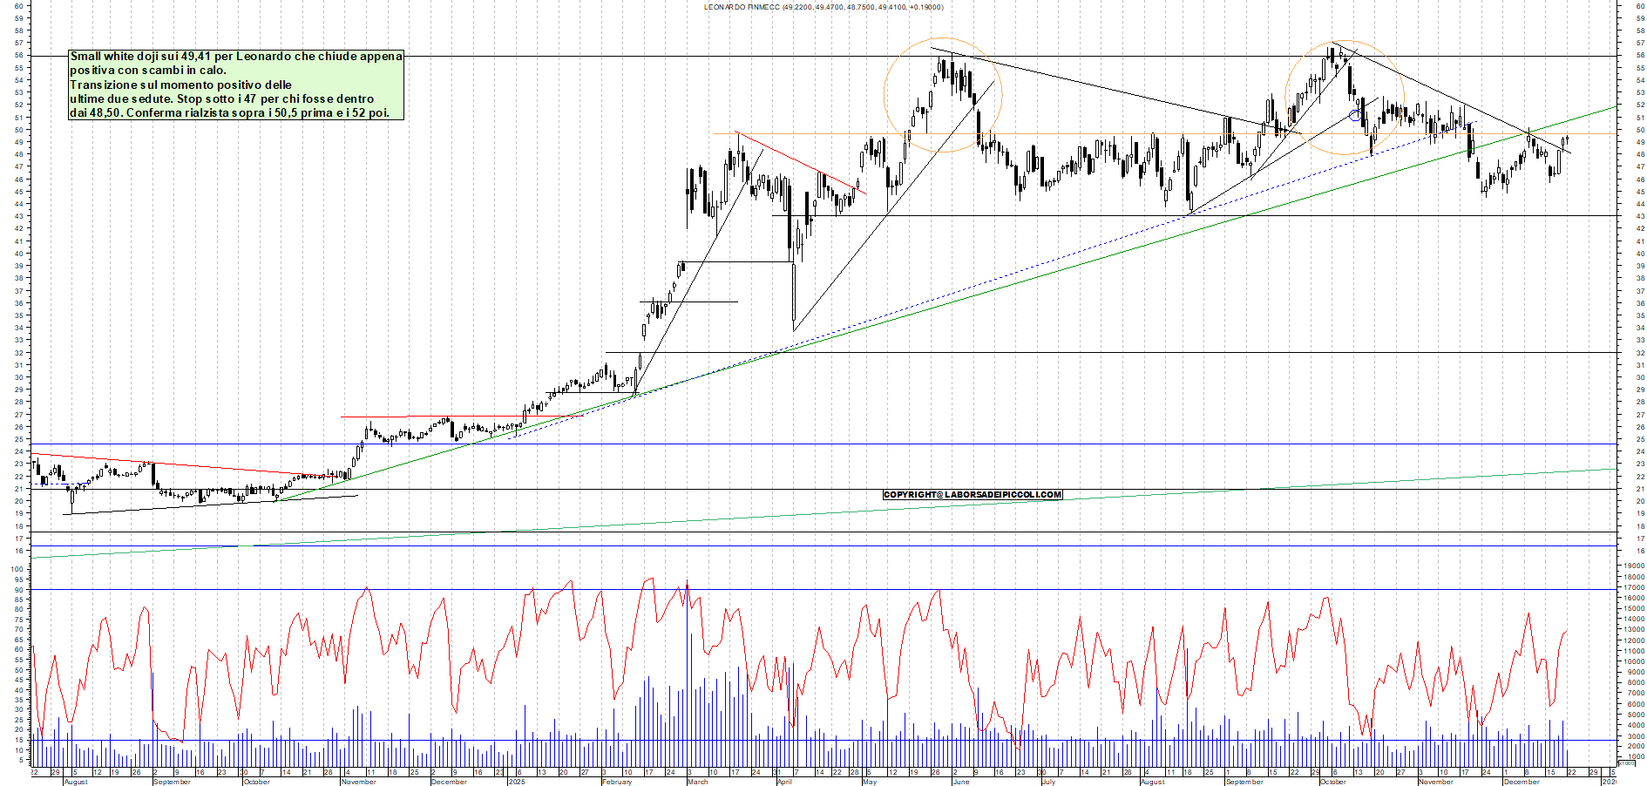
Task: Select the September label on left timeline
Action: pos(172,782)
